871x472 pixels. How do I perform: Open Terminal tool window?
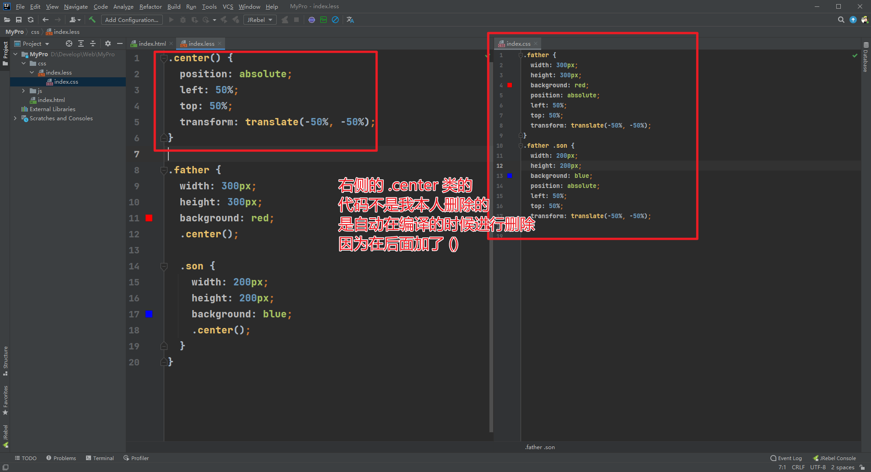(x=100, y=458)
